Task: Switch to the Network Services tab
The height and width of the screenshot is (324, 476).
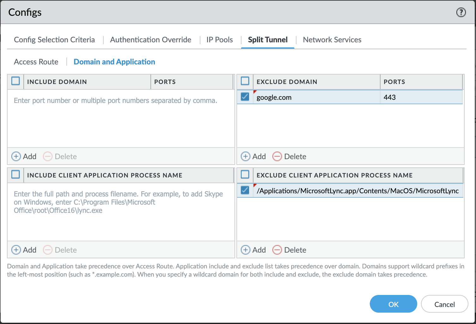Action: pos(332,39)
